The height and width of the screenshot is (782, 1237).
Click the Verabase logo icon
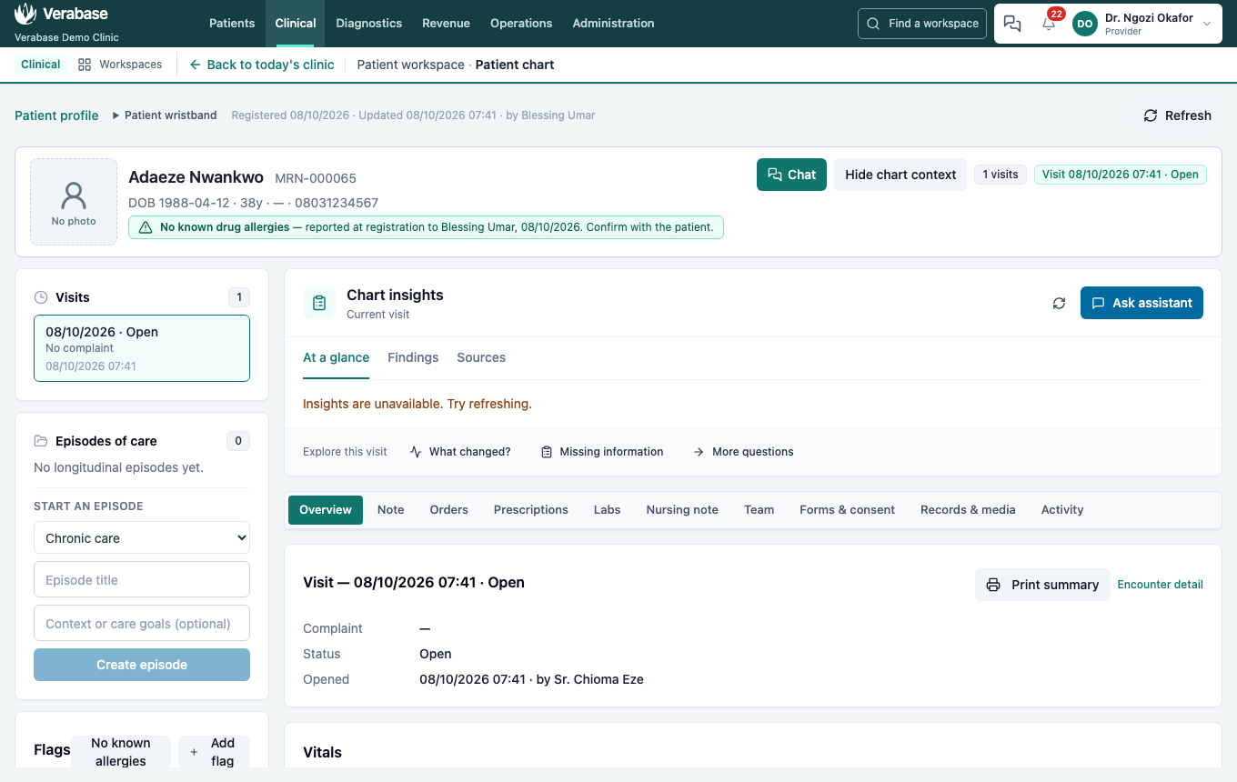tap(25, 14)
